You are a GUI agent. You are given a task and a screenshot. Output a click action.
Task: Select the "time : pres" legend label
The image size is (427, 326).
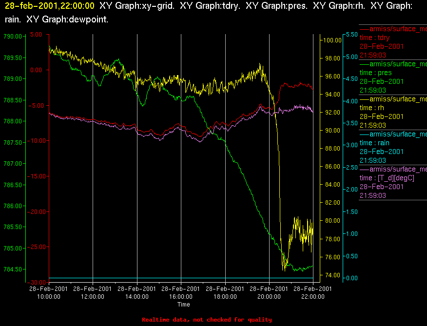tap(375, 73)
